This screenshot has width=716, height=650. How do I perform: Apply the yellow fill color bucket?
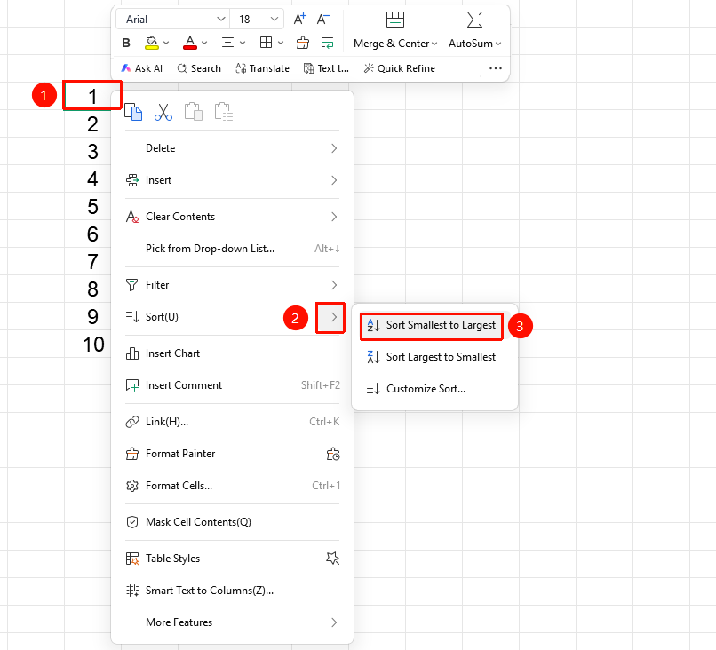pyautogui.click(x=152, y=43)
